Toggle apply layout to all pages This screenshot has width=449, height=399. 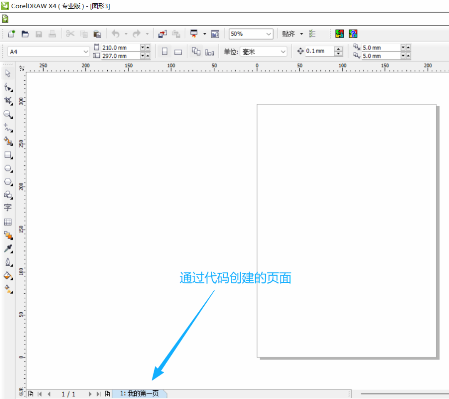click(x=196, y=51)
